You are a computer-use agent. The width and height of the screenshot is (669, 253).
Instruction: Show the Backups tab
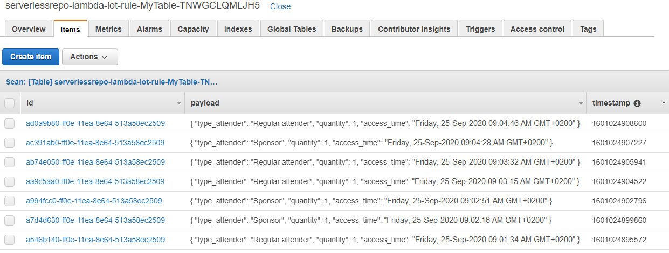coord(347,29)
